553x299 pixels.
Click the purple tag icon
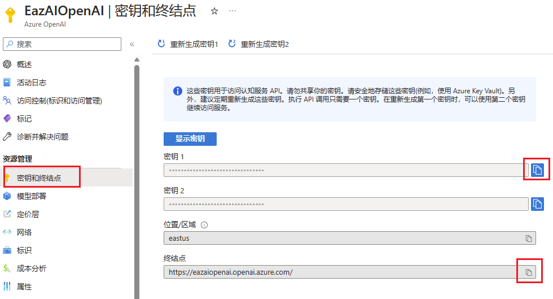pos(7,118)
